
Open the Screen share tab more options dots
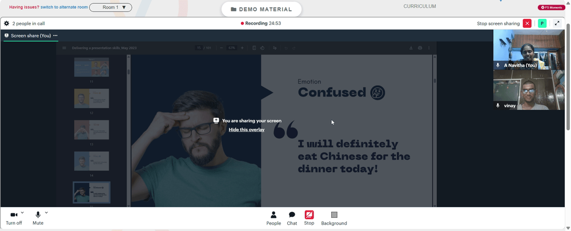55,35
